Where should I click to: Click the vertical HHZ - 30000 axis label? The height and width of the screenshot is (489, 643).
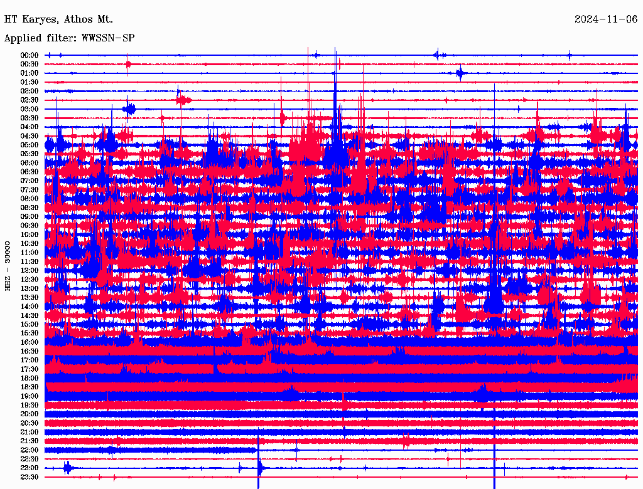click(x=8, y=265)
